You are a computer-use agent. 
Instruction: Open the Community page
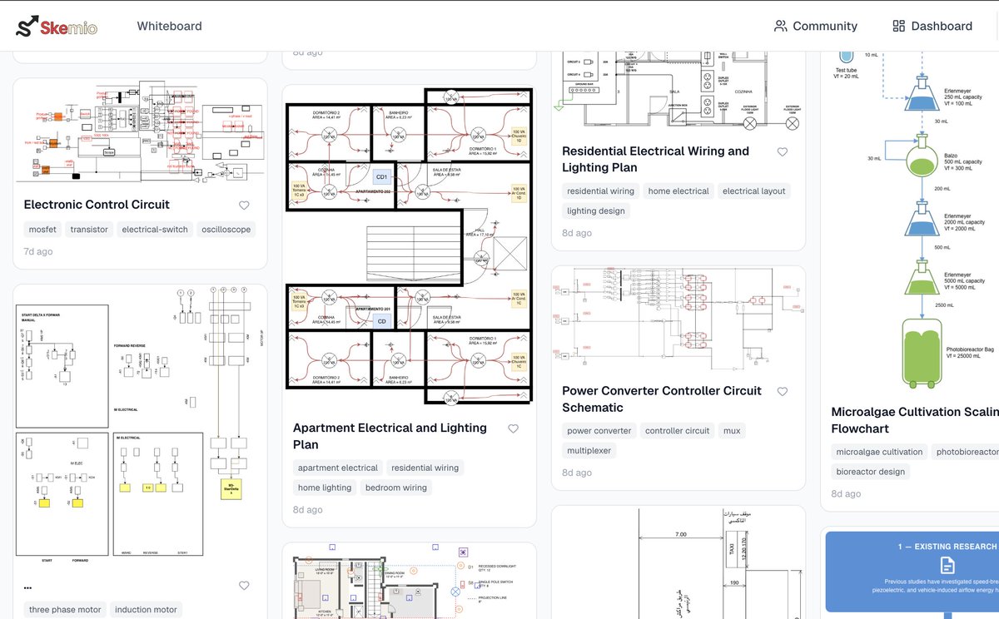coord(815,26)
